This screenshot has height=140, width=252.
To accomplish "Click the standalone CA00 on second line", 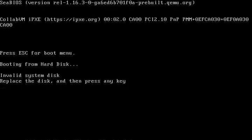I will (x=6, y=25).
